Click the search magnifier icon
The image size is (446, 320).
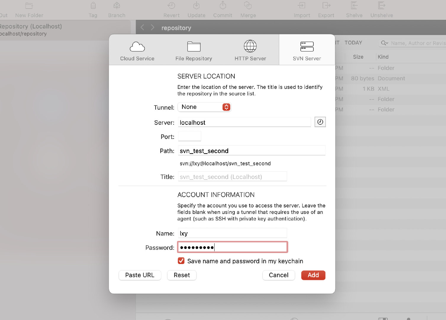coord(384,43)
